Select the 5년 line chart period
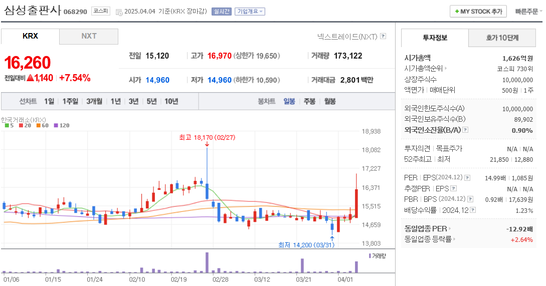 [x=151, y=101]
